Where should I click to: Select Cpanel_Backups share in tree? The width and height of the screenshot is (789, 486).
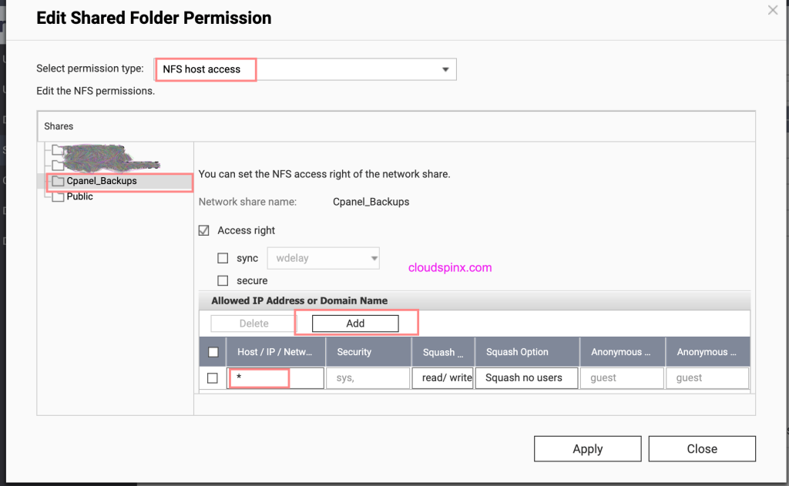[x=102, y=181]
